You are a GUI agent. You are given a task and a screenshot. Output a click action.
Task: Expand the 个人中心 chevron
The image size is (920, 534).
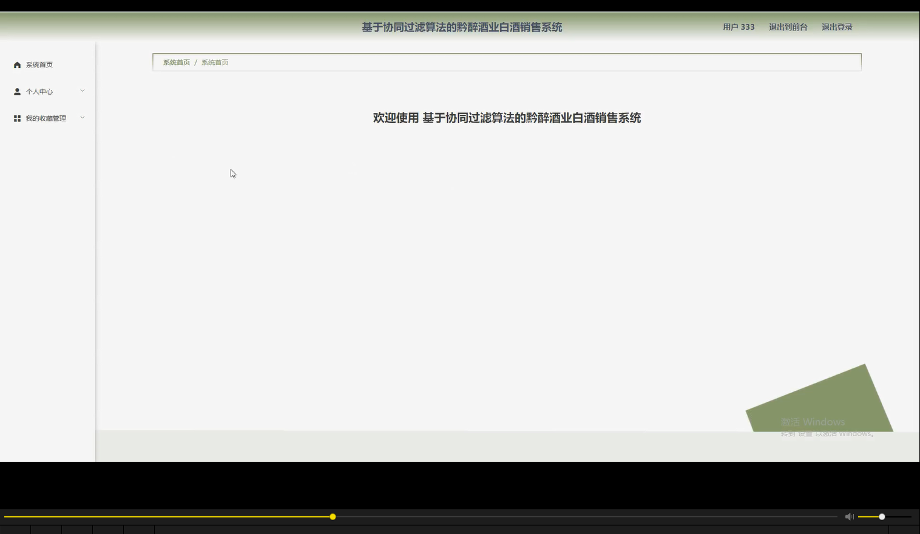(83, 91)
